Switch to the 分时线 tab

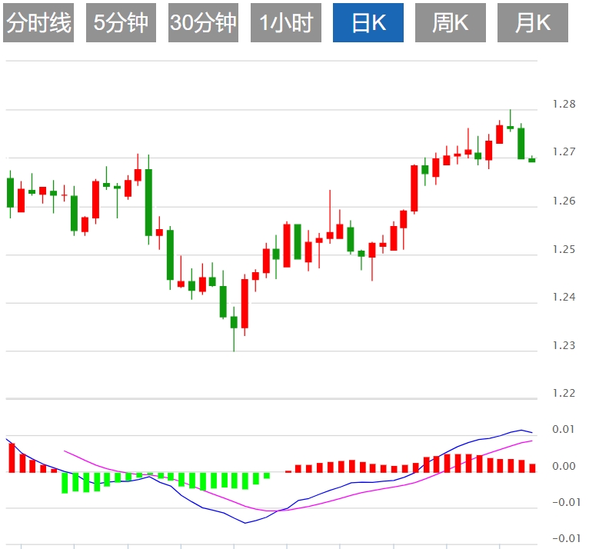(38, 22)
